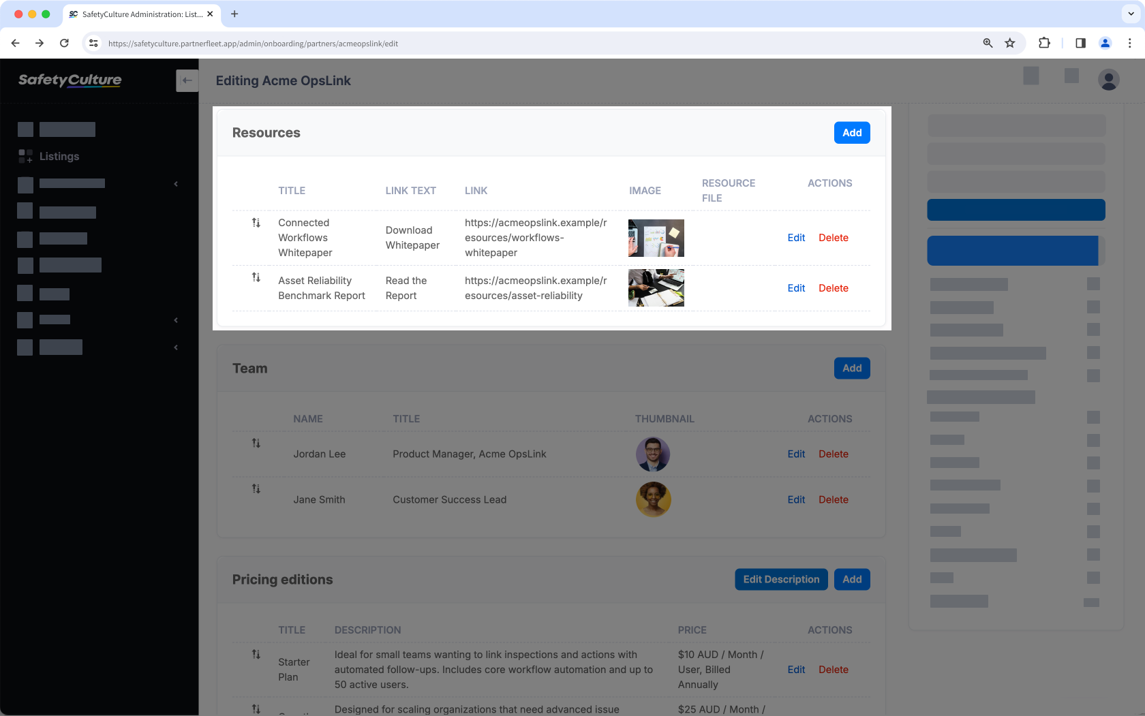Edit Jane Smith team member
The width and height of the screenshot is (1145, 716).
(x=796, y=499)
